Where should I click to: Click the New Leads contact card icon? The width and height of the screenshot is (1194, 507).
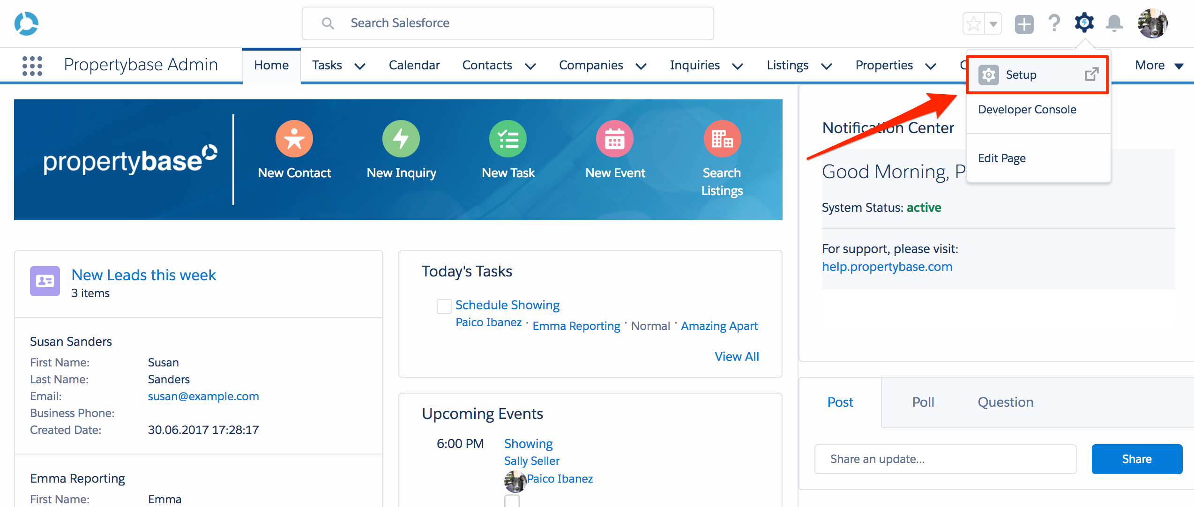click(45, 281)
